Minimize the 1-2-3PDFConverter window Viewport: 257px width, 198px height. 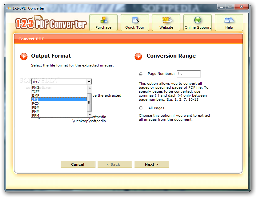point(222,7)
